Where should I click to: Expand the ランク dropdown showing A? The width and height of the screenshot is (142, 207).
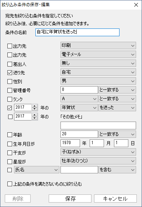[x=79, y=99]
